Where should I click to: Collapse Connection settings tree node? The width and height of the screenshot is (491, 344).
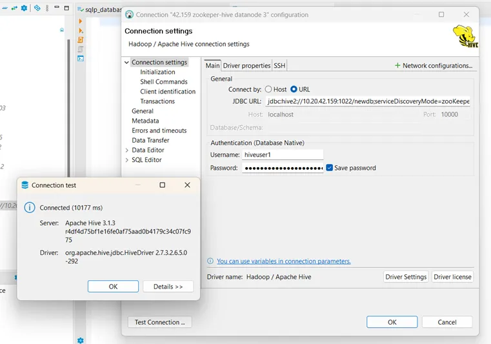tap(126, 63)
